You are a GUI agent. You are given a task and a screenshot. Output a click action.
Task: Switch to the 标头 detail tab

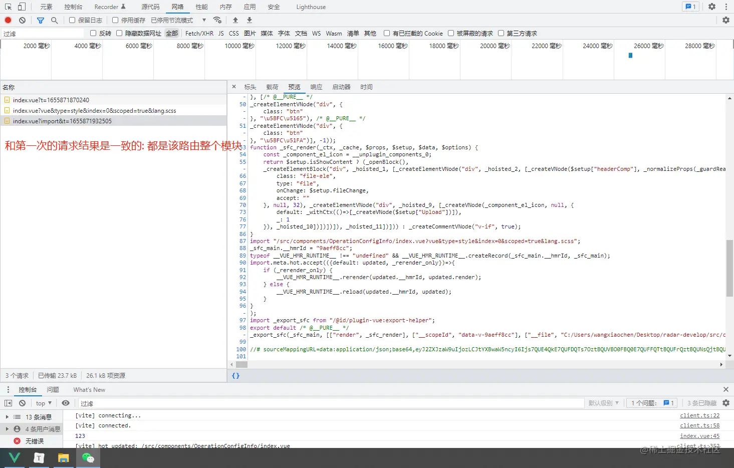coord(250,87)
